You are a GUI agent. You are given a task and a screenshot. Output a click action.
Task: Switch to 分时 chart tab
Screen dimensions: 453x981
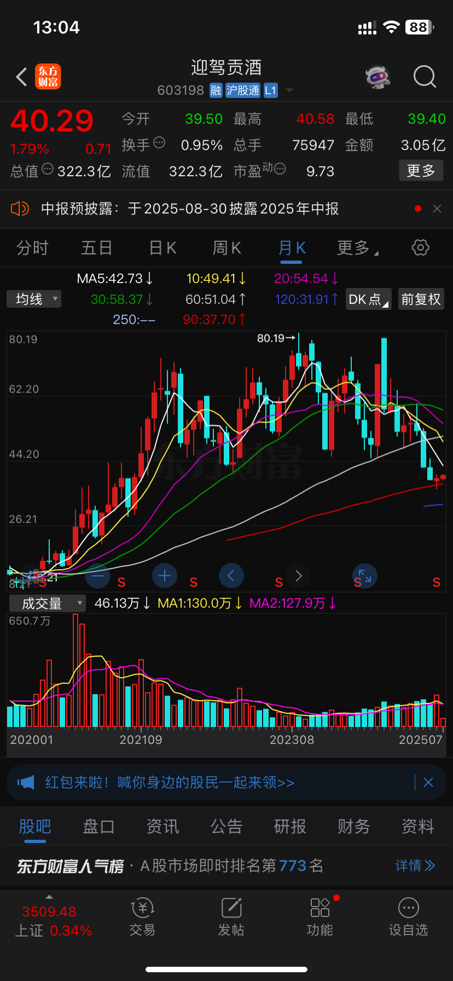(x=32, y=248)
